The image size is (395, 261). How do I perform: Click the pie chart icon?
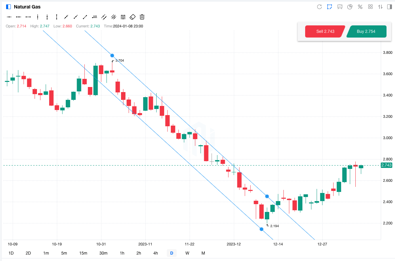[350, 7]
